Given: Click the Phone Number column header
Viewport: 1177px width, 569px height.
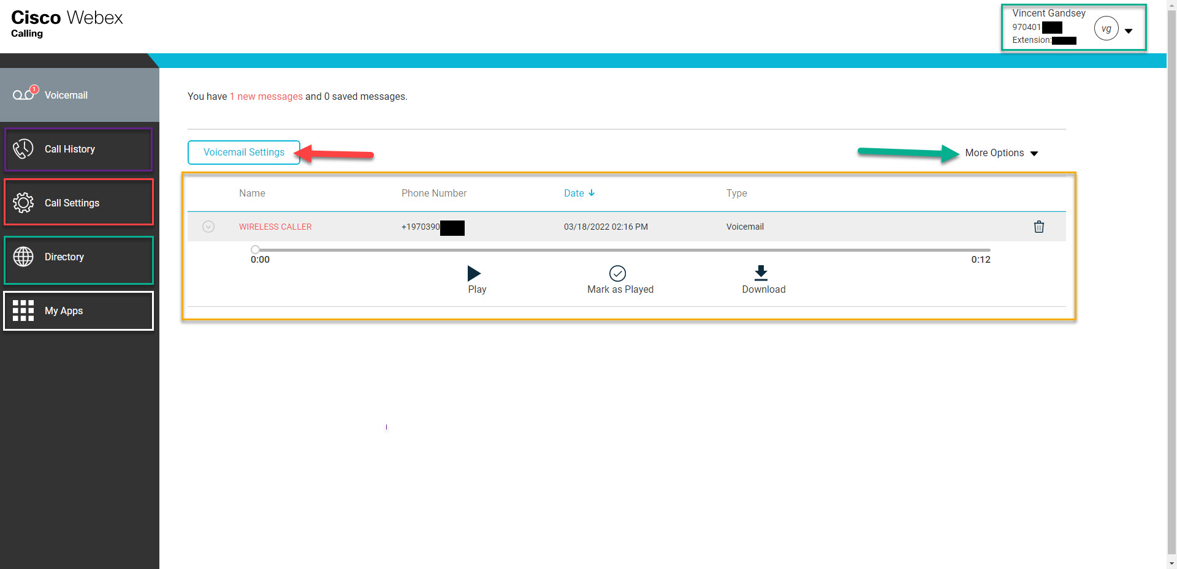Looking at the screenshot, I should (x=434, y=193).
